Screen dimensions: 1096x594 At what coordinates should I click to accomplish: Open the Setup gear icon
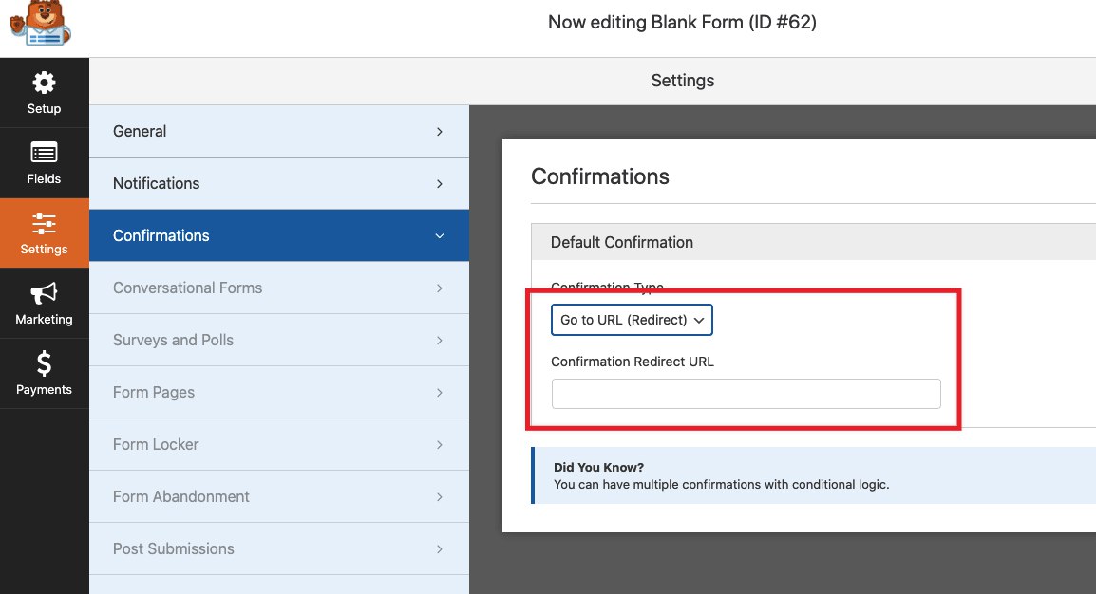click(44, 83)
